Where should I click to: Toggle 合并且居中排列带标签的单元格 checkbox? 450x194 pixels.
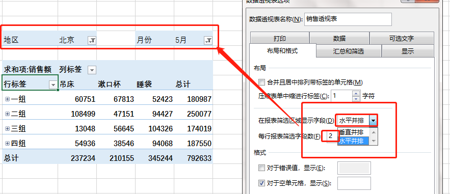261,82
